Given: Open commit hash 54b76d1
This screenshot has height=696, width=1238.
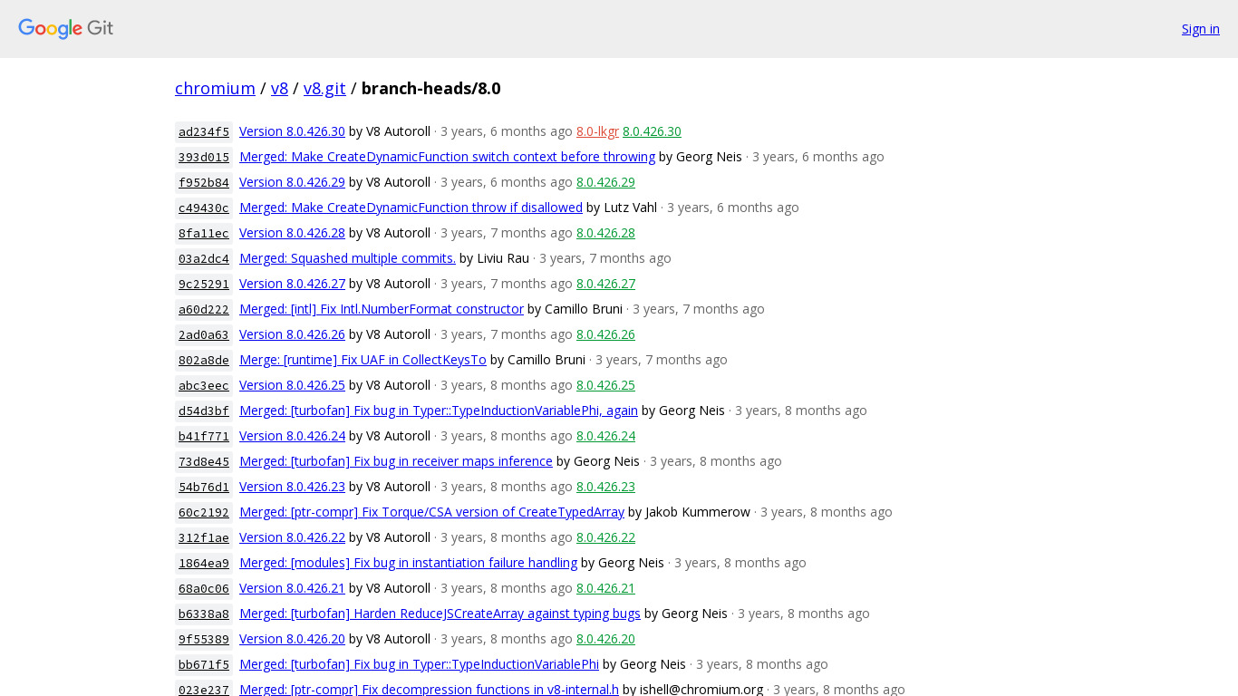Looking at the screenshot, I should 204,487.
